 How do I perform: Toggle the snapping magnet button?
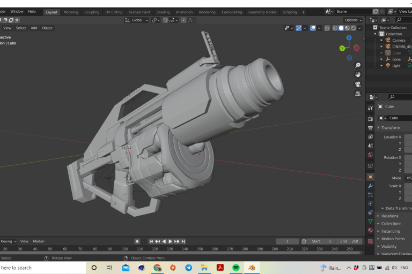166,20
